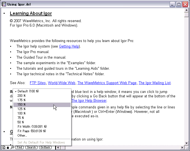The height and width of the screenshot is (151, 190).
Task: Choose Other... zoom option
Action: (42, 136)
